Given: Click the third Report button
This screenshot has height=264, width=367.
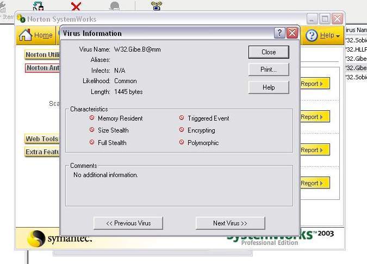Looking at the screenshot, I should point(315,150).
